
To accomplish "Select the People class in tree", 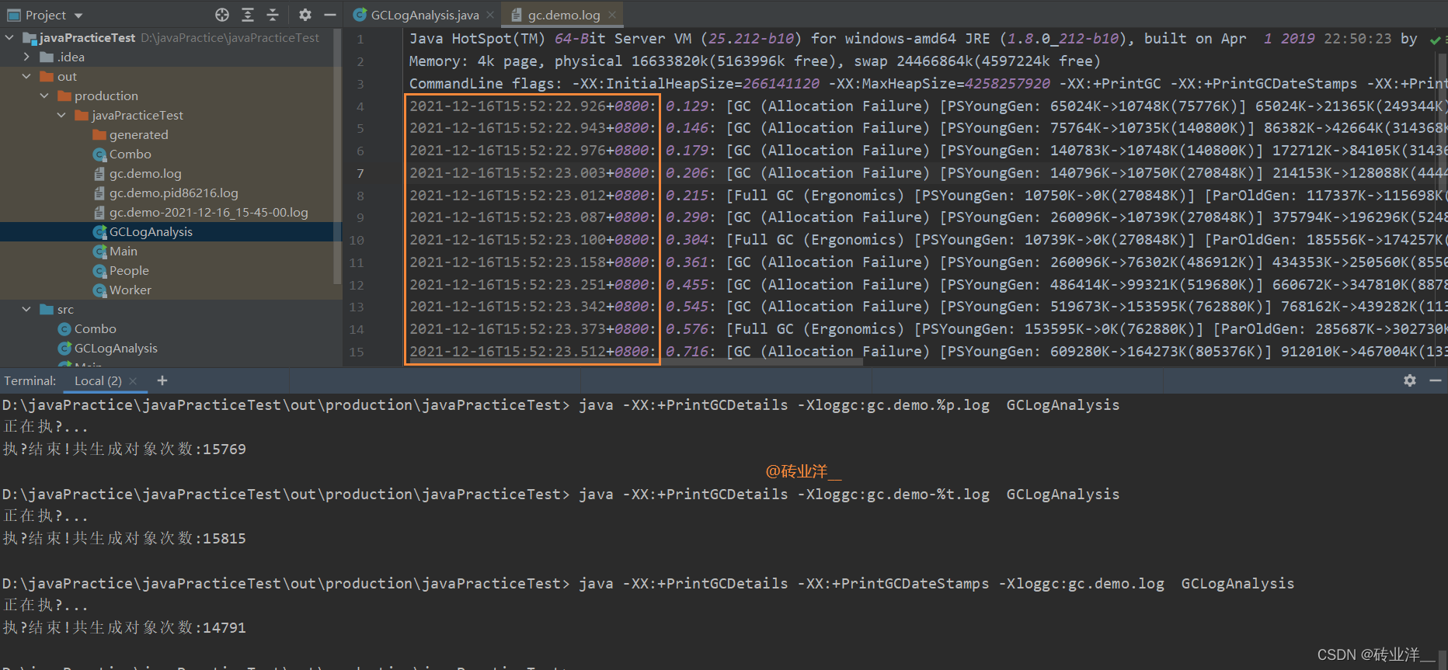I will 129,270.
